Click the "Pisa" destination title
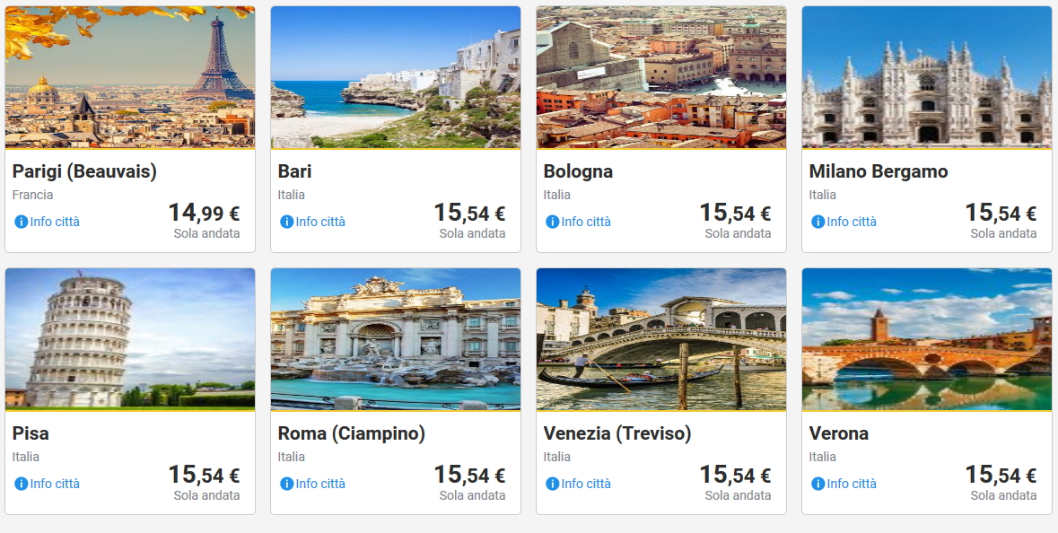 31,433
